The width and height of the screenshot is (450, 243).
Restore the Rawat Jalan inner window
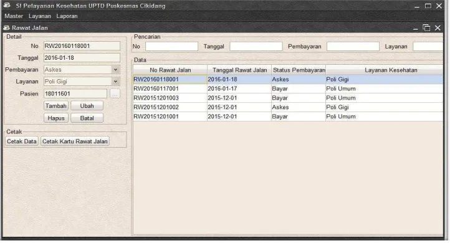pos(426,28)
